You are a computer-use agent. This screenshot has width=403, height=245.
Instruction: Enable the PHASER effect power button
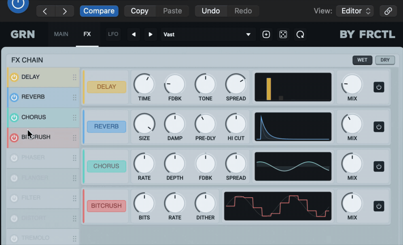coord(14,158)
